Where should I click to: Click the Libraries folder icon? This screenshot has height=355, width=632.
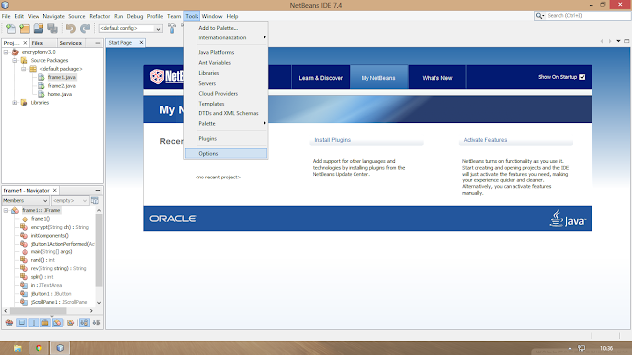pos(24,103)
